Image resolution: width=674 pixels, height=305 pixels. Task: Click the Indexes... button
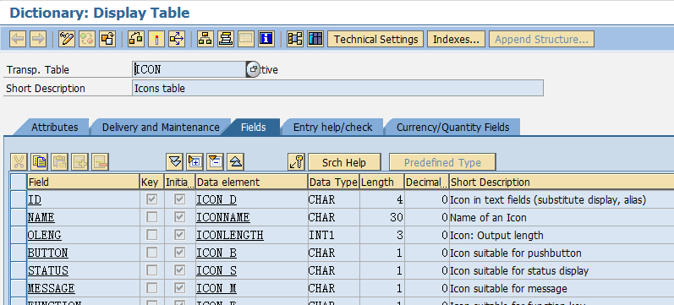tap(456, 39)
